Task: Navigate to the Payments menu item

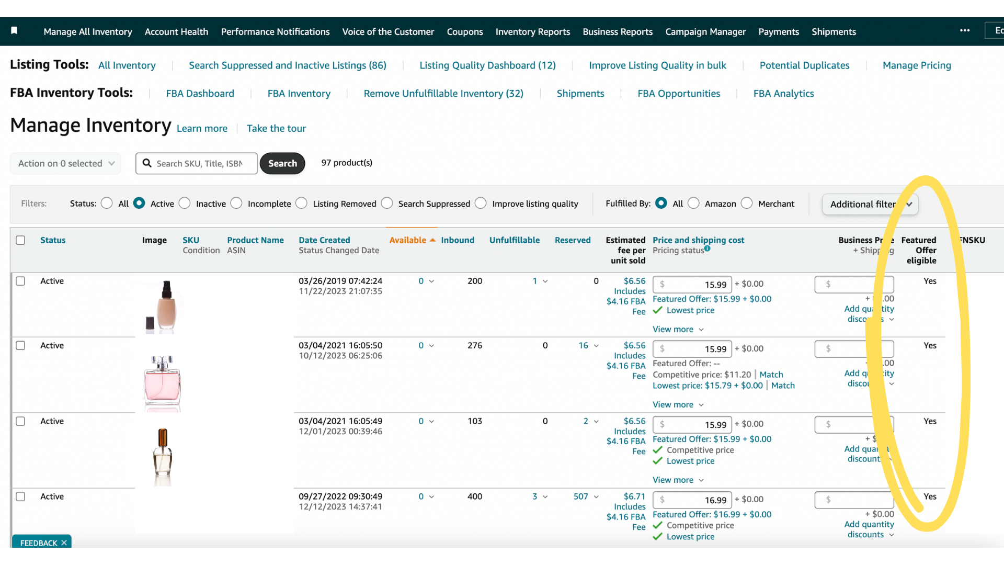Action: (x=779, y=31)
